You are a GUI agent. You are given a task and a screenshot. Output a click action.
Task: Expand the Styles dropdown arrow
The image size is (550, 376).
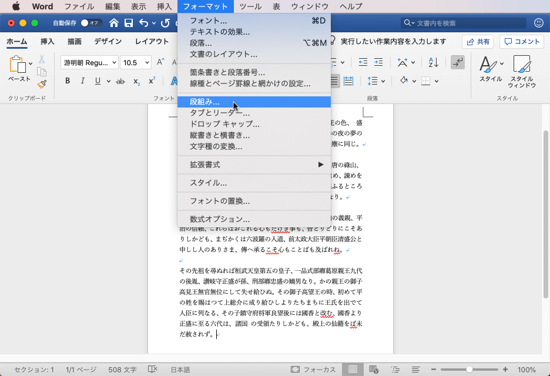pyautogui.click(x=502, y=63)
